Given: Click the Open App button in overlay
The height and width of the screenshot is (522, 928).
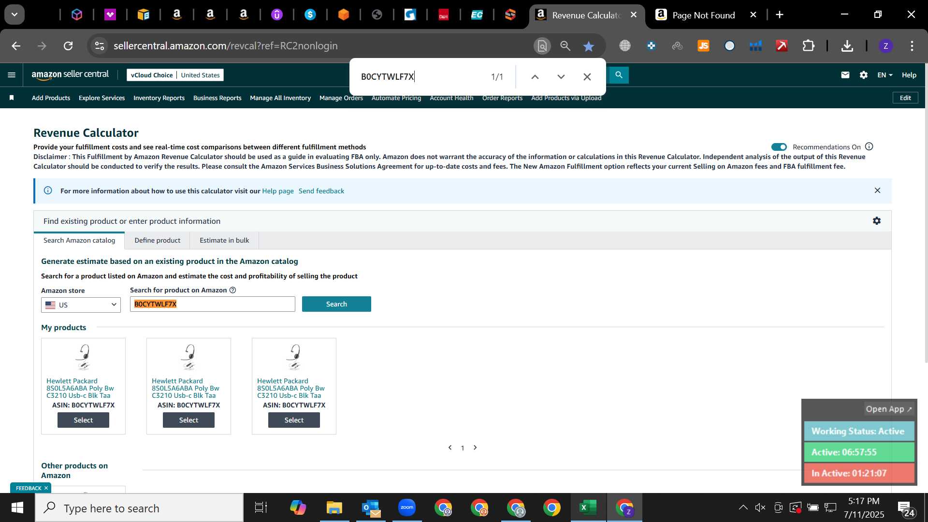Looking at the screenshot, I should pyautogui.click(x=888, y=409).
